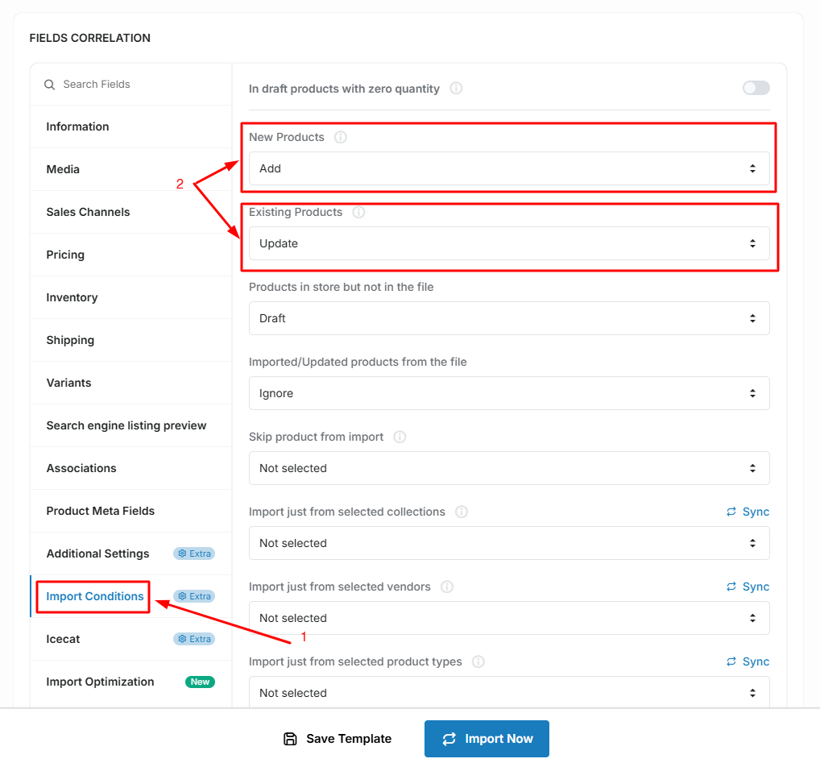Expand the selected vendors dropdown
820x767 pixels.
[509, 618]
